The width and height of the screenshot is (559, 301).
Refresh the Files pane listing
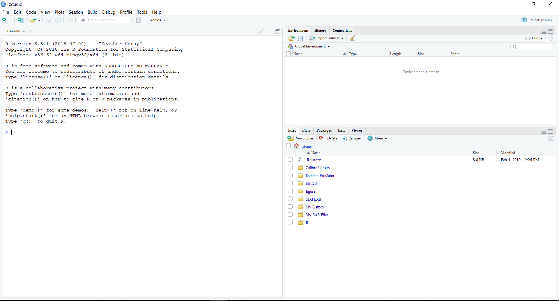[x=551, y=139]
